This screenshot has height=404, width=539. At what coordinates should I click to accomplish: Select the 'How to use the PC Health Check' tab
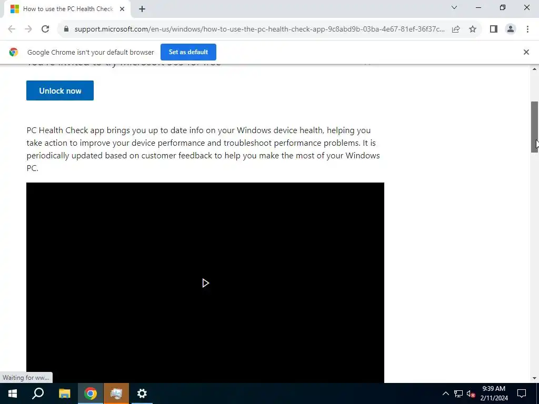point(68,9)
